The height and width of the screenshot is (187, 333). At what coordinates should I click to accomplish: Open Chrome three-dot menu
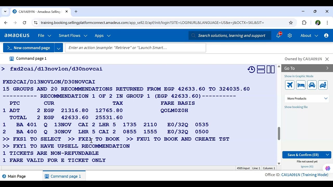[x=327, y=23]
